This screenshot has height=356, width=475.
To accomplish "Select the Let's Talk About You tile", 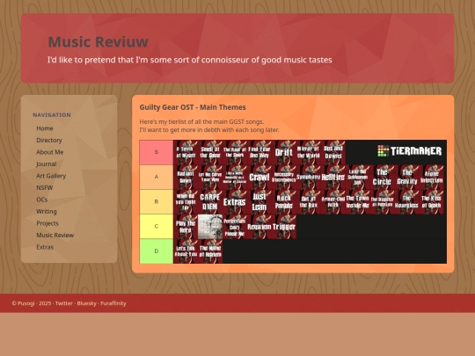I will 186,251.
